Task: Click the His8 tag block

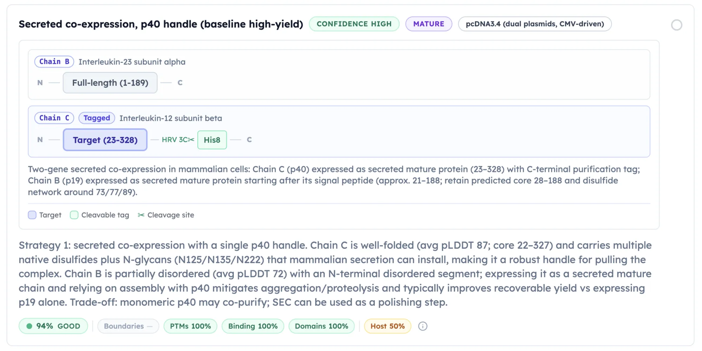Action: (212, 140)
